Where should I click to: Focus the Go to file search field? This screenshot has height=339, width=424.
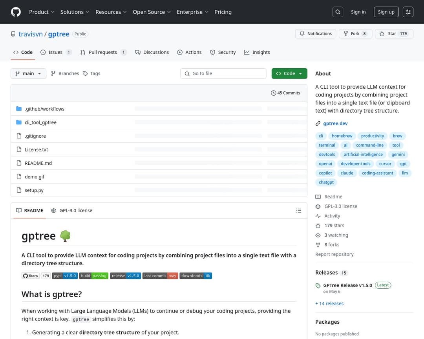[x=223, y=73]
